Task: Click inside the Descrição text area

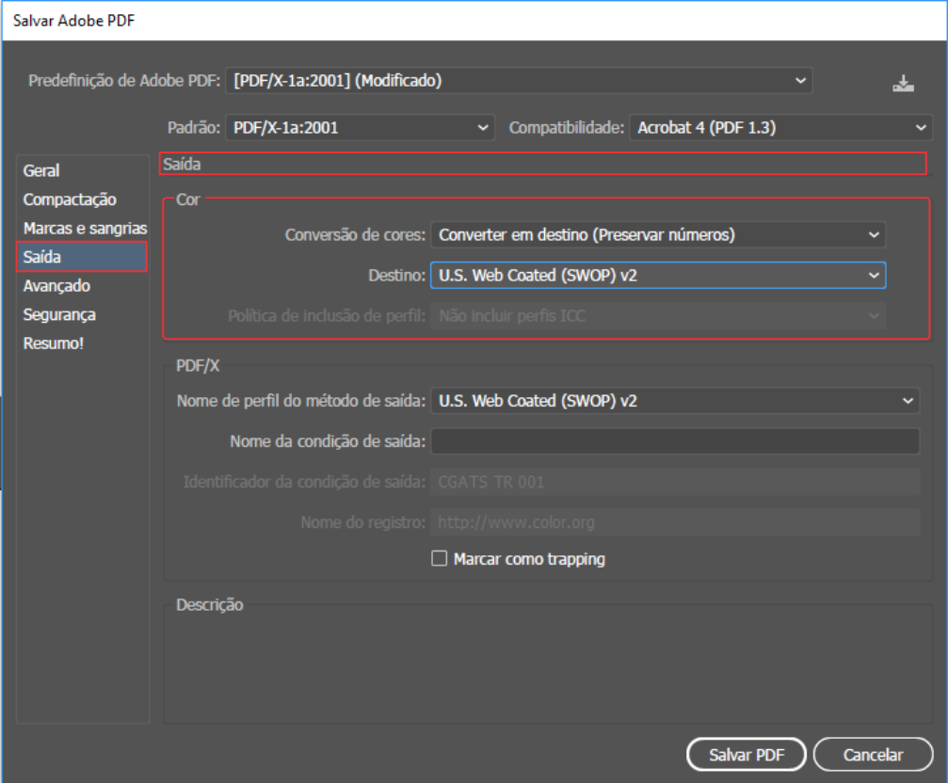Action: pos(546,668)
